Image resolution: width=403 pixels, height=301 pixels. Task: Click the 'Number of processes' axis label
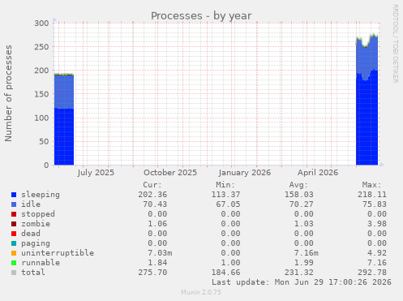coord(8,93)
